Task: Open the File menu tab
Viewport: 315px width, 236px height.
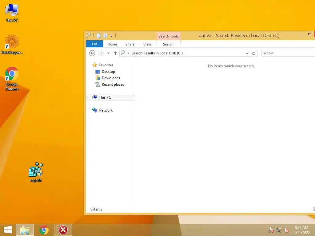Action: point(95,44)
